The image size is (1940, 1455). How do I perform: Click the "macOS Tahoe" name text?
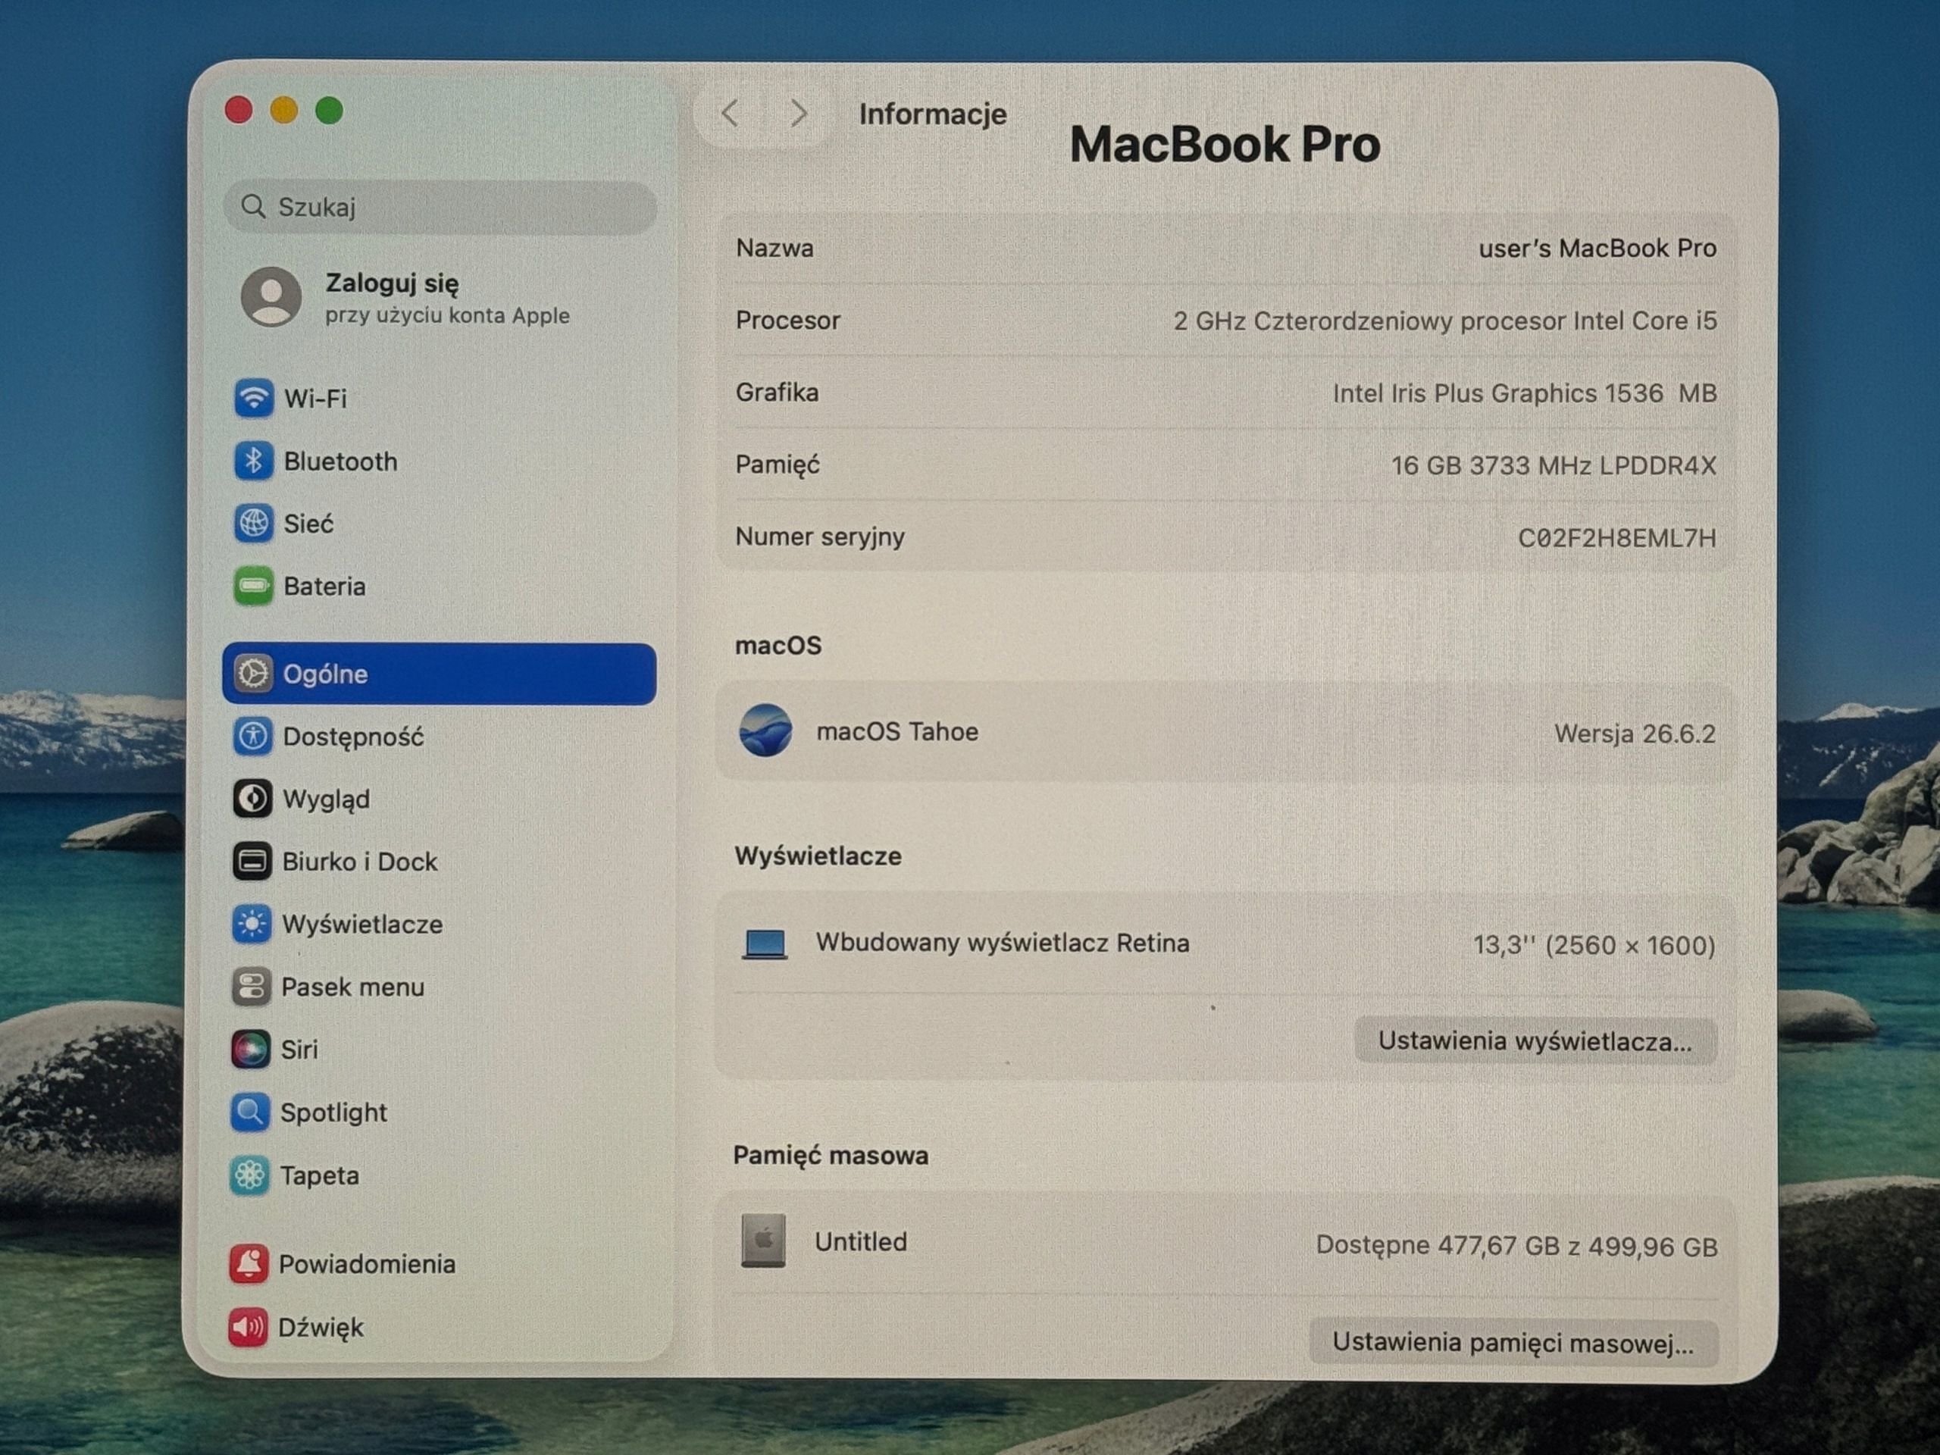pos(897,731)
